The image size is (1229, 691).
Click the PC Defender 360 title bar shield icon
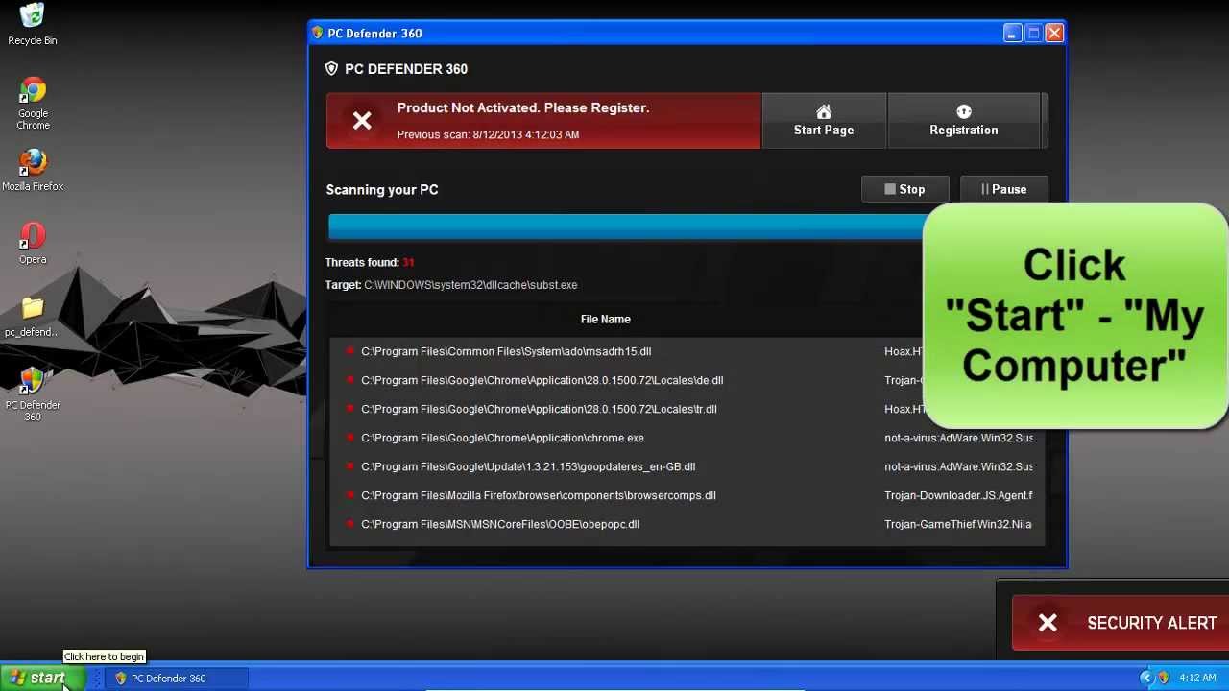click(x=317, y=33)
